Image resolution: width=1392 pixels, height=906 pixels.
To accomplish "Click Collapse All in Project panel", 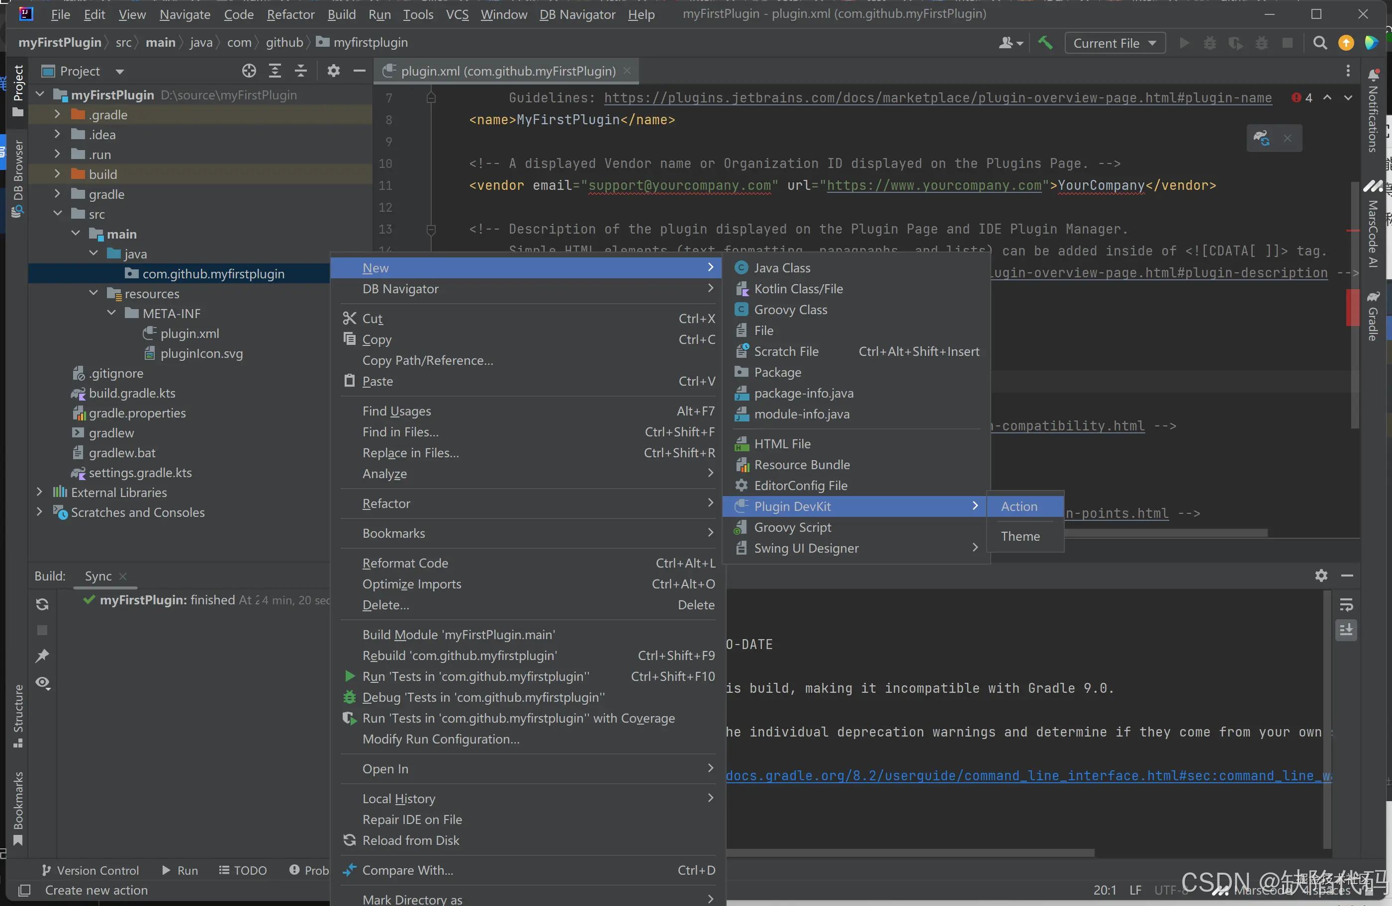I will coord(300,71).
